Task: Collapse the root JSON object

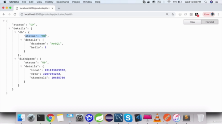Action: tap(3, 21)
